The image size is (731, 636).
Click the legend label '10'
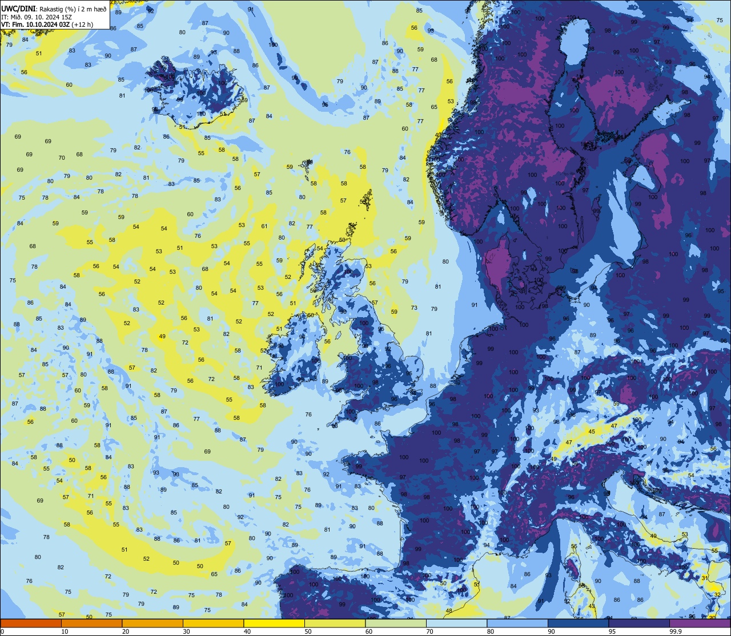click(65, 631)
